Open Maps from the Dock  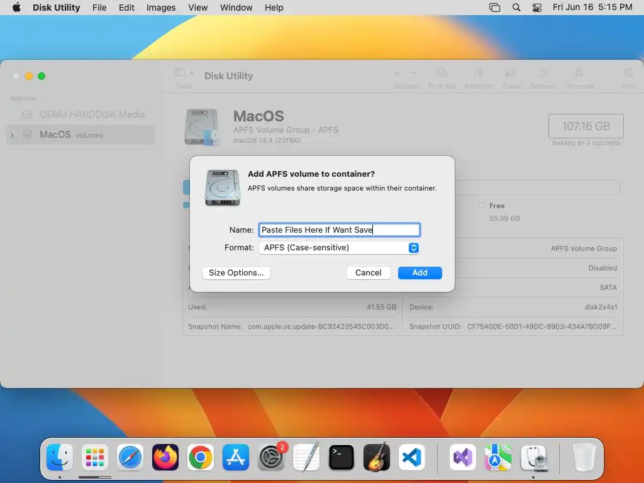[x=498, y=457]
